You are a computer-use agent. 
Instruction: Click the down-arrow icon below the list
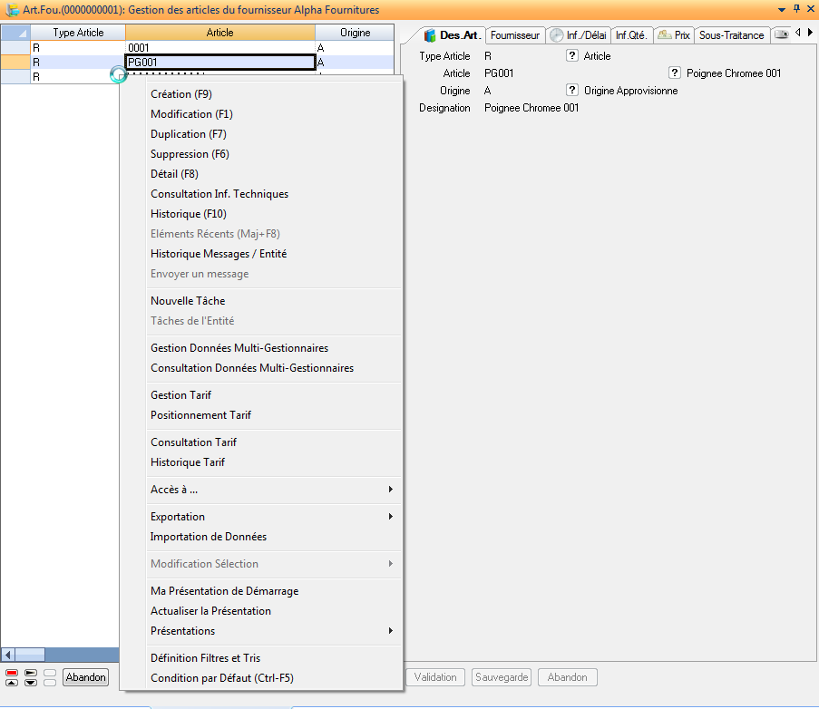click(x=31, y=683)
